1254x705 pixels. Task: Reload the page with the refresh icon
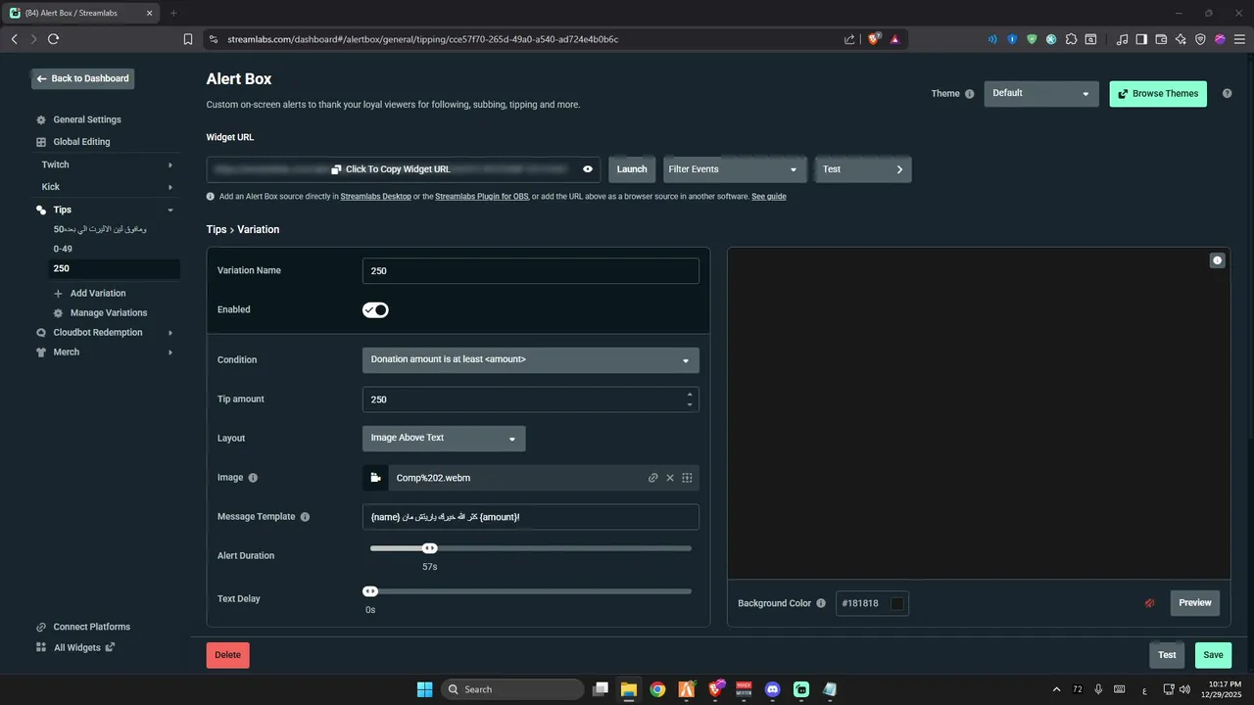click(x=53, y=39)
